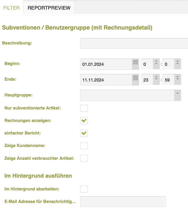Click the E-Mail Adresse notification field
Screen dimensions: 188x212
pos(123,202)
